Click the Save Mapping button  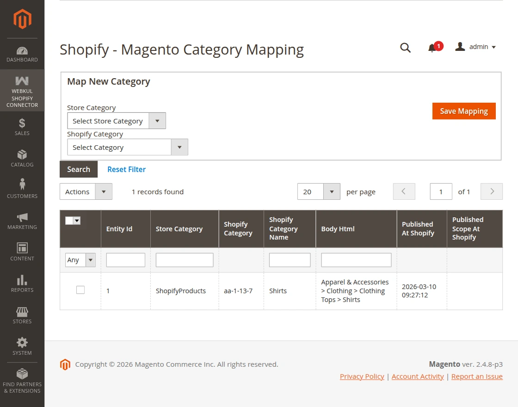[x=464, y=111]
